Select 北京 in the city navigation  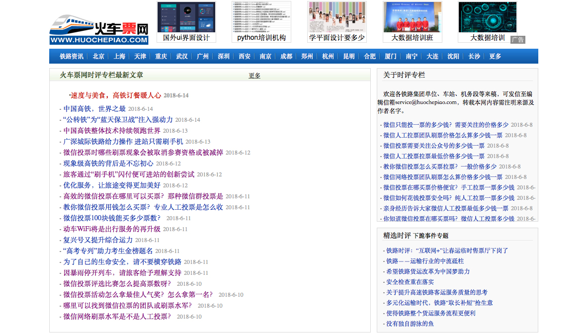98,56
